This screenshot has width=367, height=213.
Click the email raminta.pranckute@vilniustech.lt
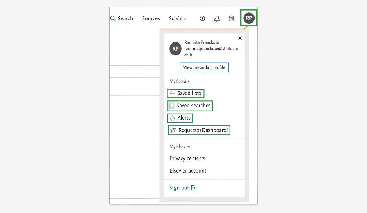211,52
